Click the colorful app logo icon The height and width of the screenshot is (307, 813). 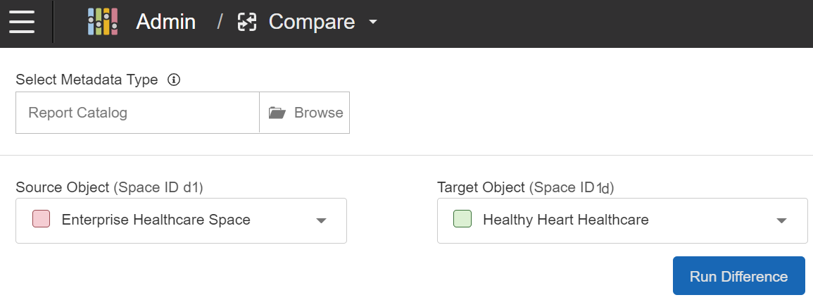pos(103,22)
